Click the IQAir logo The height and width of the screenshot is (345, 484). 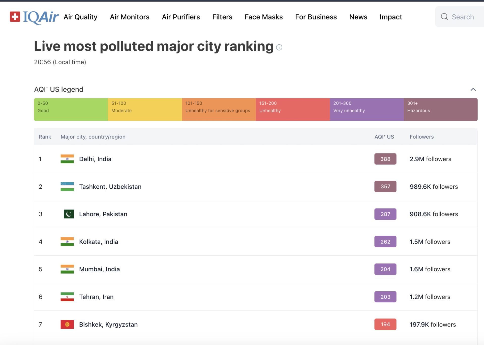(x=34, y=17)
